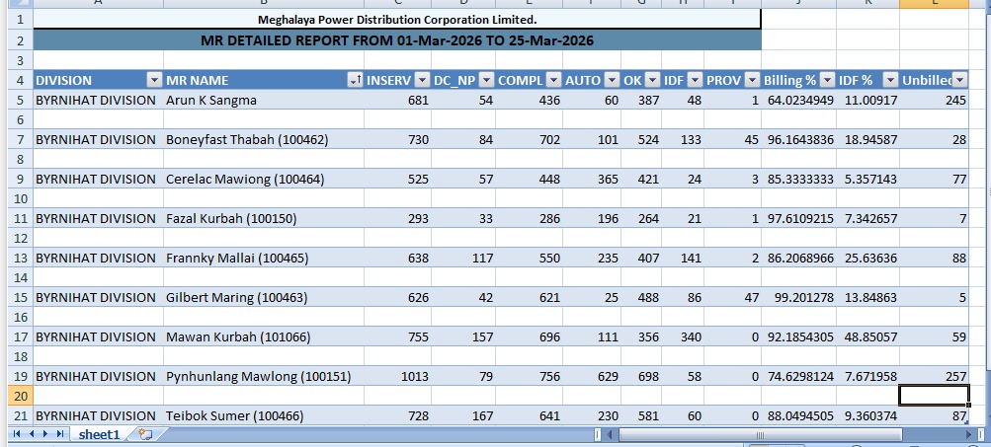Show filter options for IDF % column
The height and width of the screenshot is (447, 991).
(x=890, y=80)
